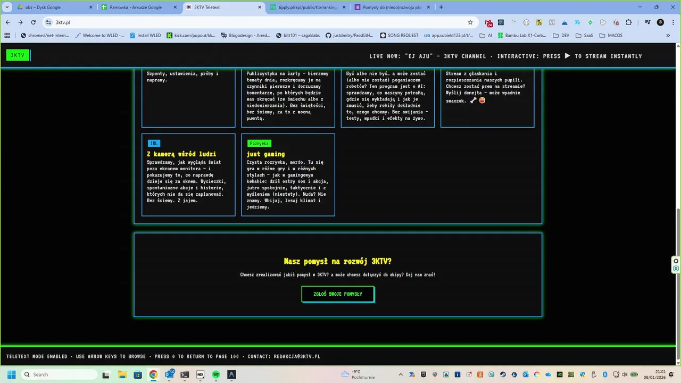The width and height of the screenshot is (681, 383).
Task: Open the tab search dropdown arrow
Action: 7,7
